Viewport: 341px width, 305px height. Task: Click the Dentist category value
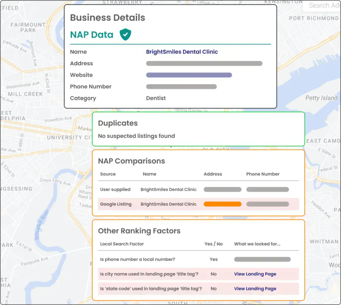(x=156, y=98)
